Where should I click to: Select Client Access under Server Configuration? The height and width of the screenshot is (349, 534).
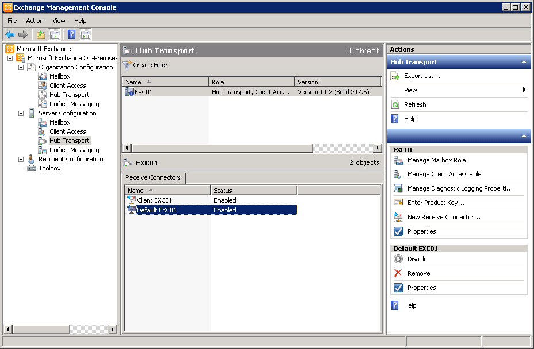click(x=67, y=131)
